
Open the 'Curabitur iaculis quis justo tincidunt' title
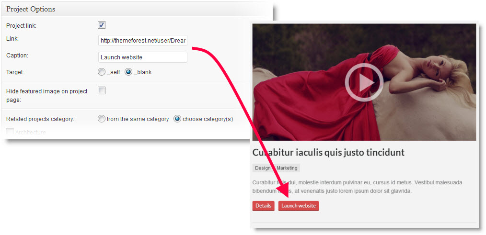pyautogui.click(x=328, y=153)
